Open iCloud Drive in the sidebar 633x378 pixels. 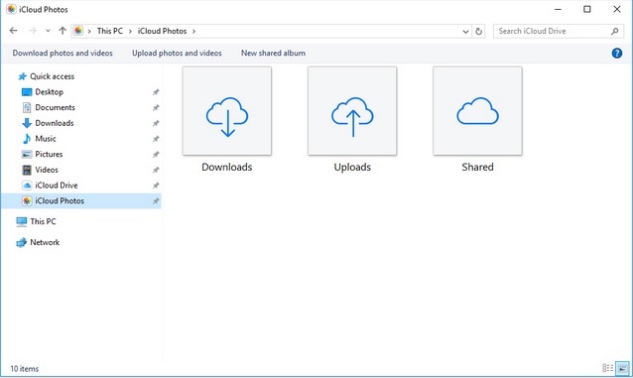click(x=57, y=186)
